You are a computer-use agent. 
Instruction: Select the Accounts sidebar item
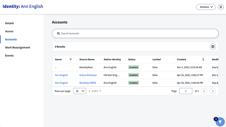click(11, 39)
